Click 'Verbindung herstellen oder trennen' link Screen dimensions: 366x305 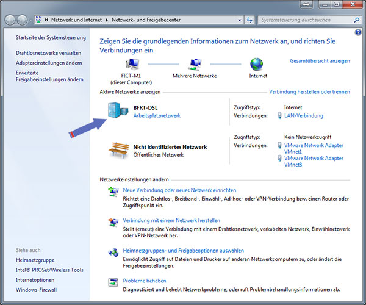click(x=309, y=92)
